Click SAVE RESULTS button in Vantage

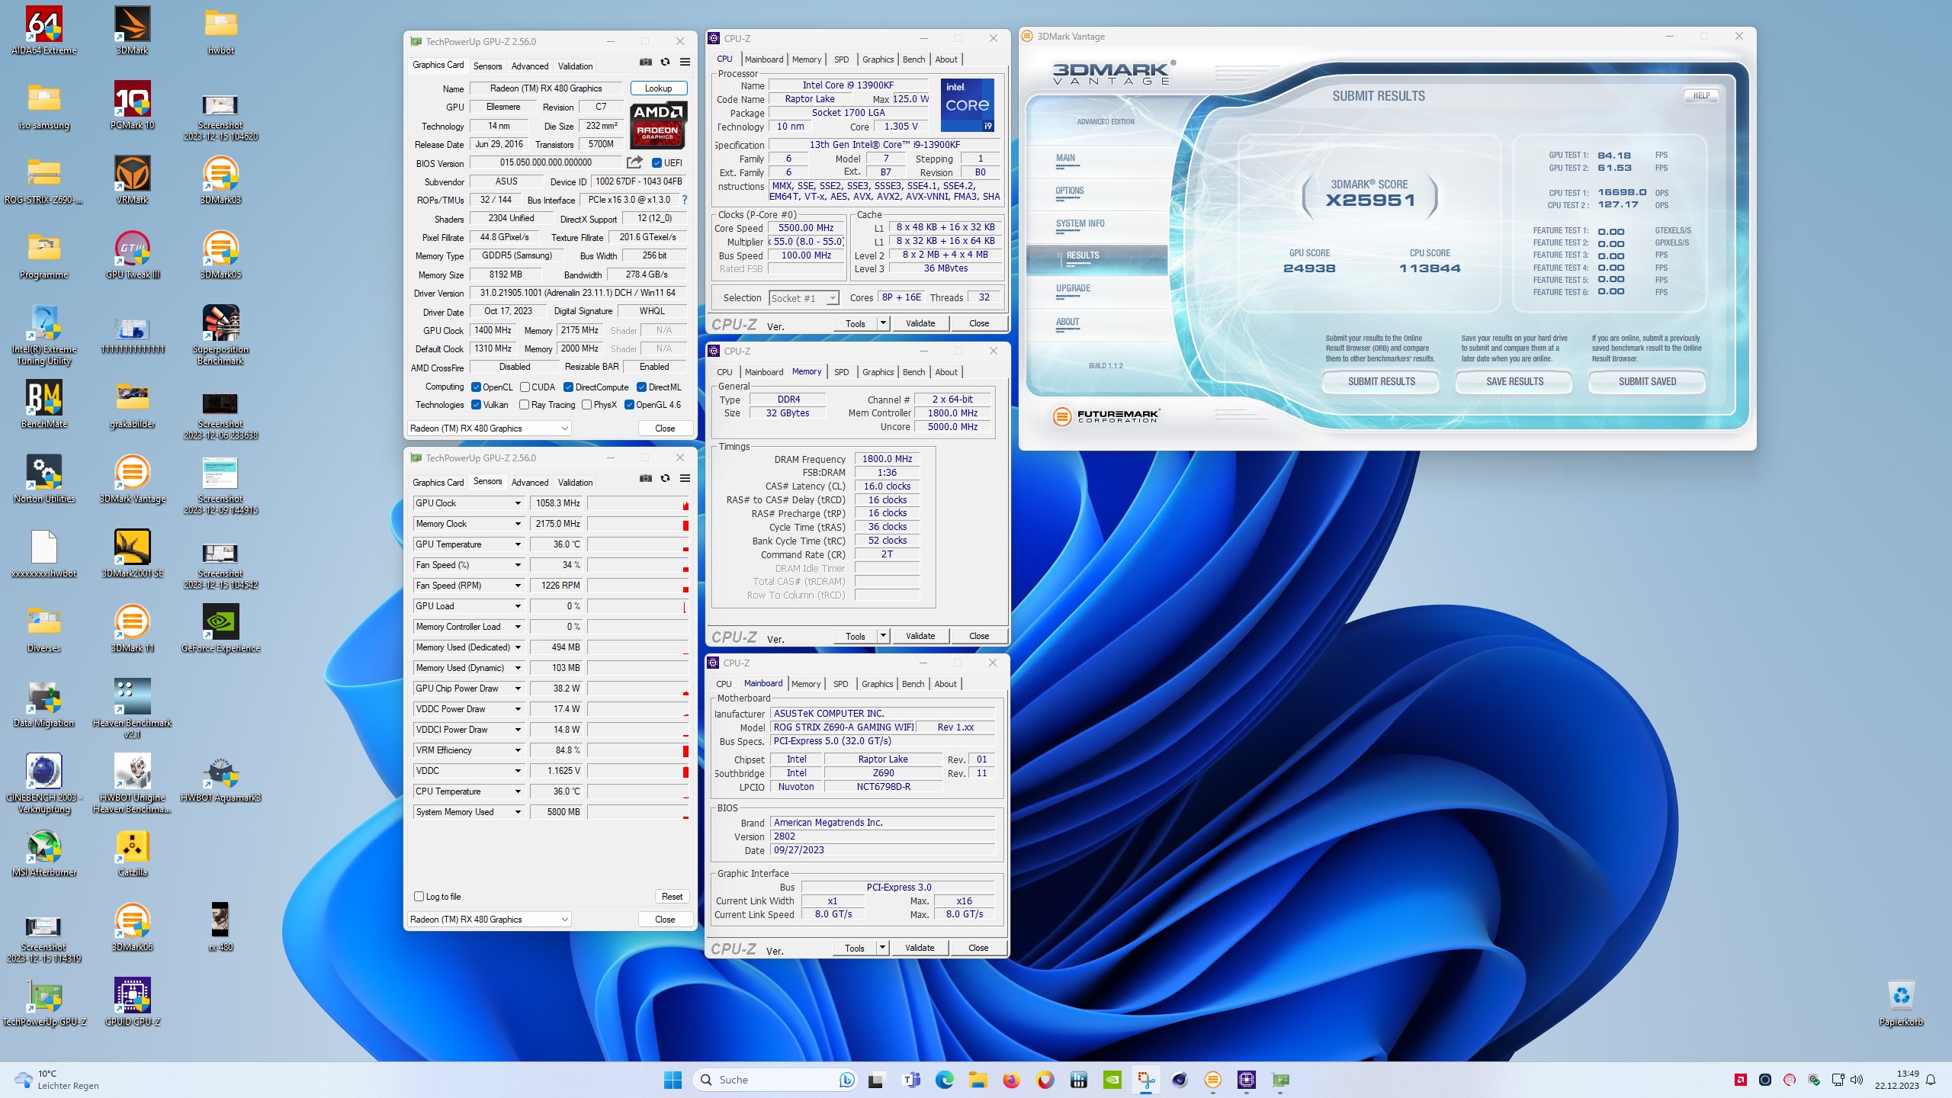tap(1514, 381)
